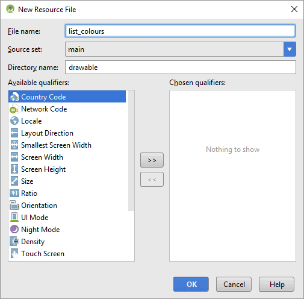The image size is (304, 299).
Task: Click the Source set combo box showing main
Action: [181, 49]
